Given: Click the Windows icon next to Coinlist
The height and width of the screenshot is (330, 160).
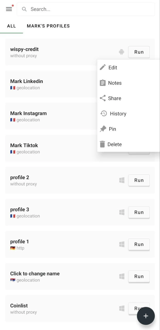Looking at the screenshot, I should tap(121, 308).
